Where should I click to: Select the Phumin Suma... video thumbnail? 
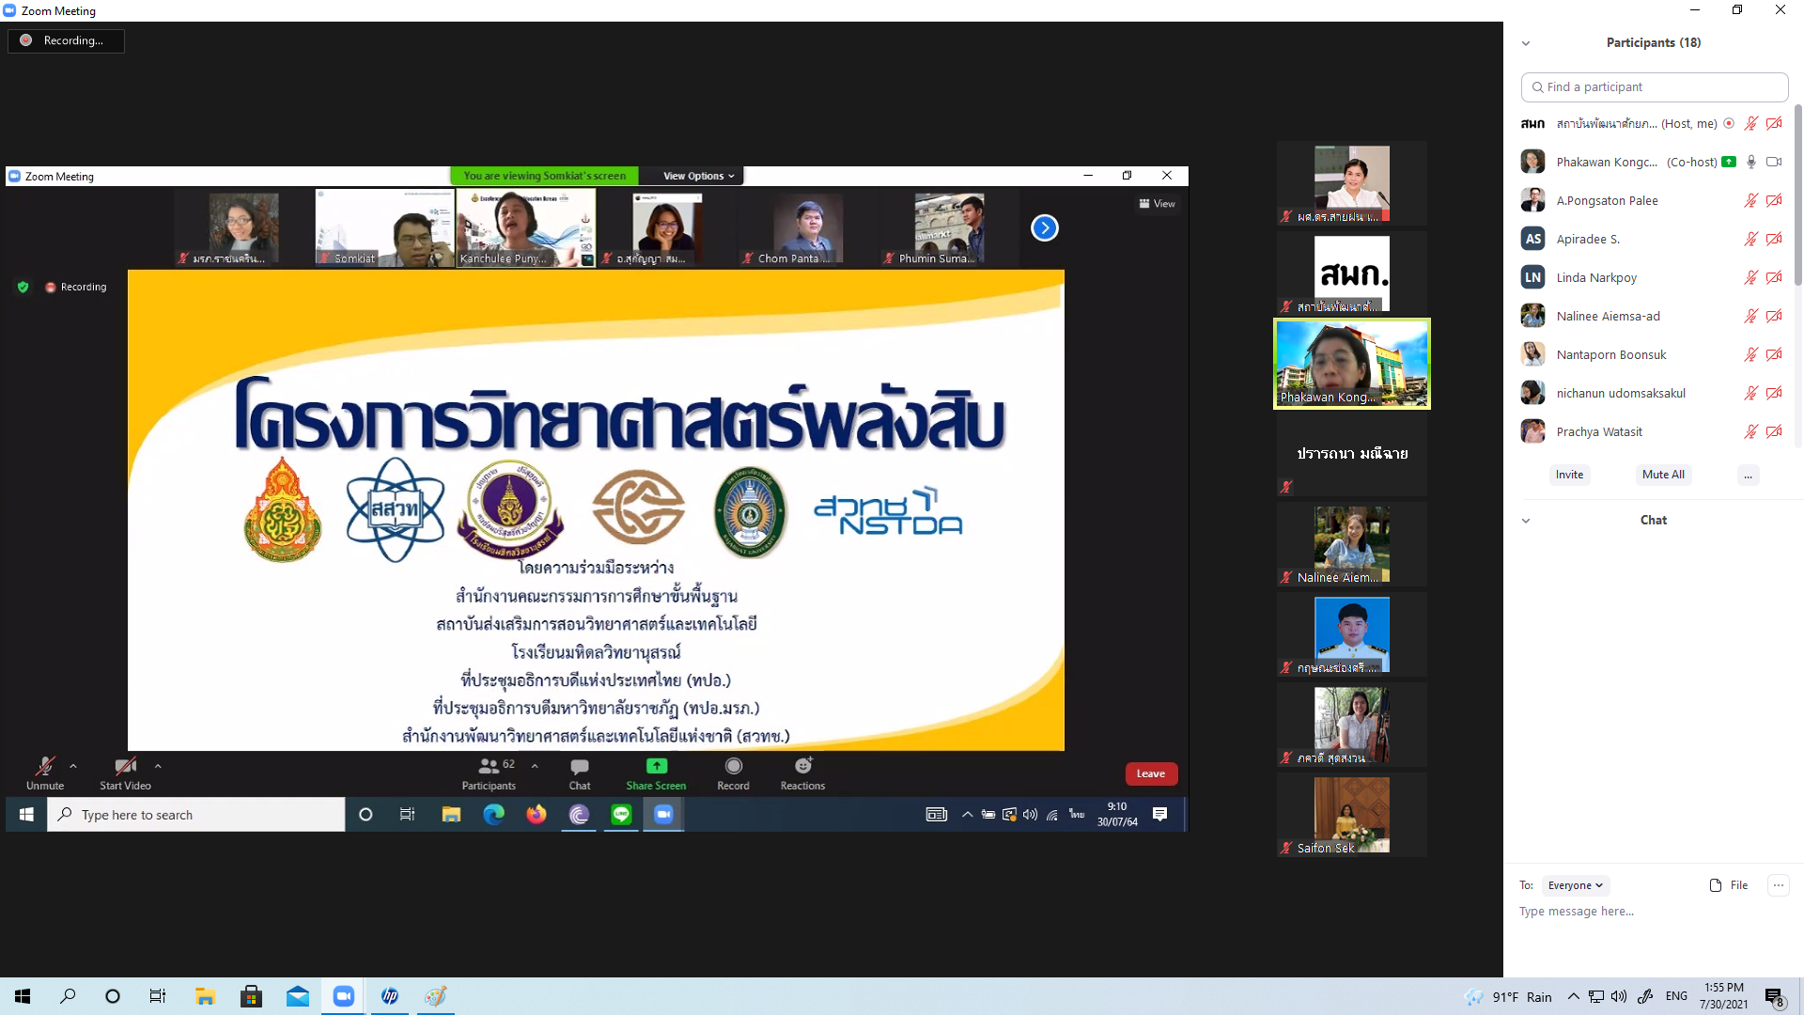[949, 228]
